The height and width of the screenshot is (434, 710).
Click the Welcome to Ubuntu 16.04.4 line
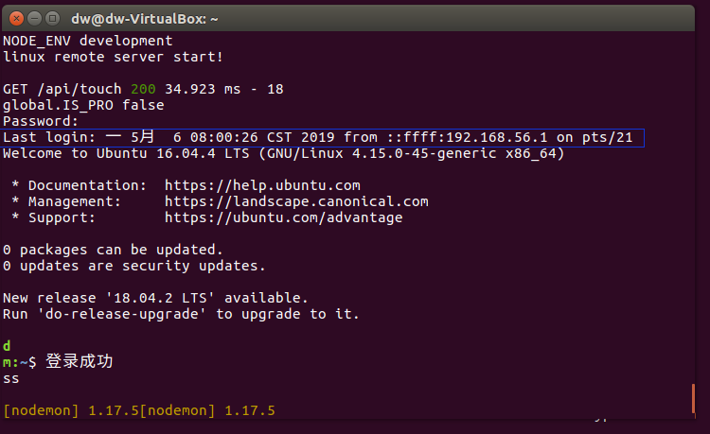coord(283,154)
